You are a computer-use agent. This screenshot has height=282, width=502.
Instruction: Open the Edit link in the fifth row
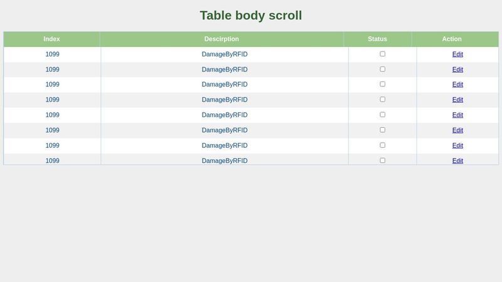pyautogui.click(x=457, y=115)
